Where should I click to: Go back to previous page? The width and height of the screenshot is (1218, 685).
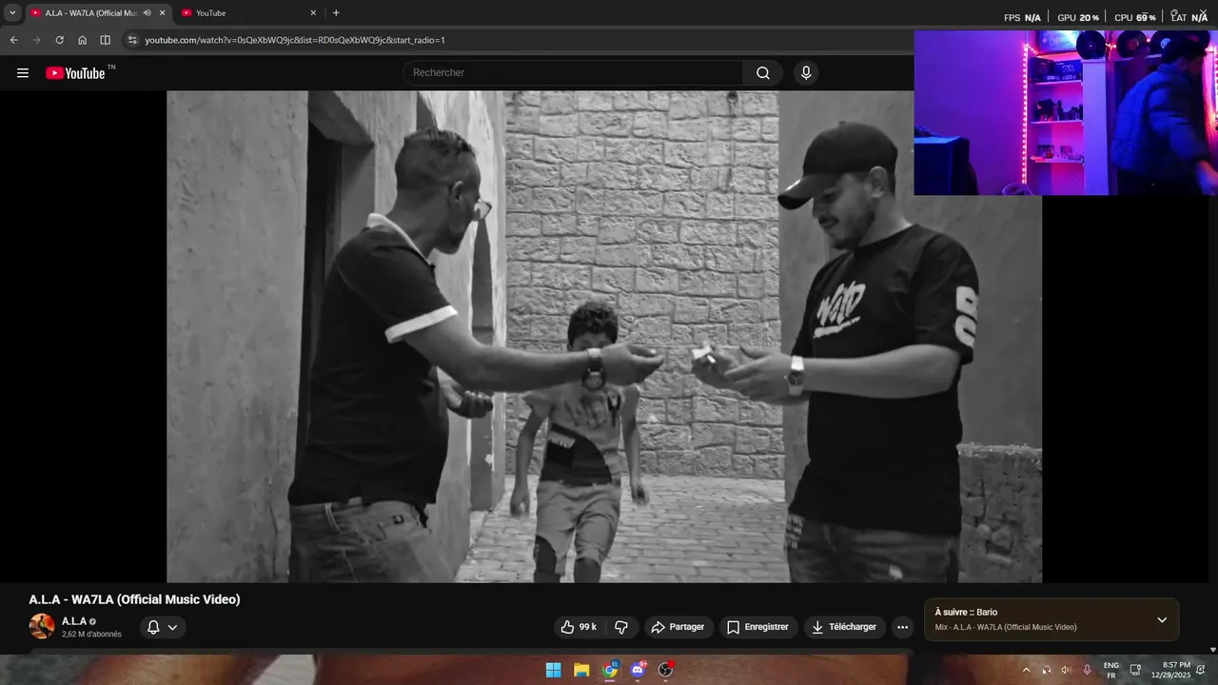point(13,40)
